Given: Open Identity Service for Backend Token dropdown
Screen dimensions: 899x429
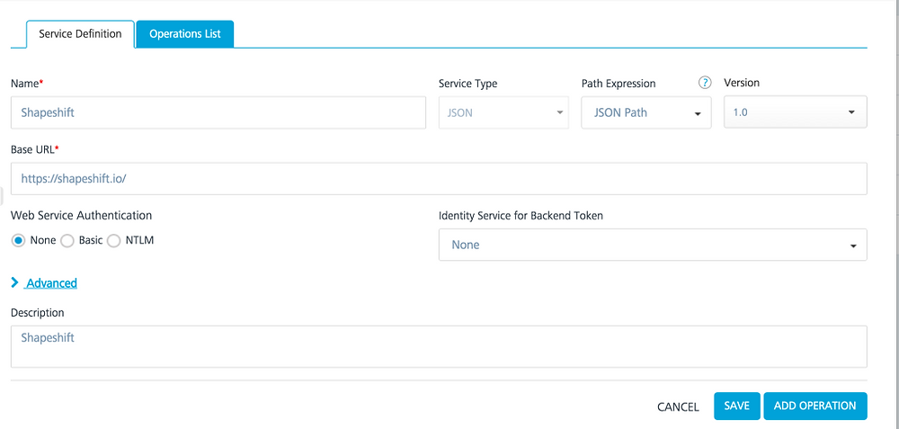Looking at the screenshot, I should (x=653, y=245).
